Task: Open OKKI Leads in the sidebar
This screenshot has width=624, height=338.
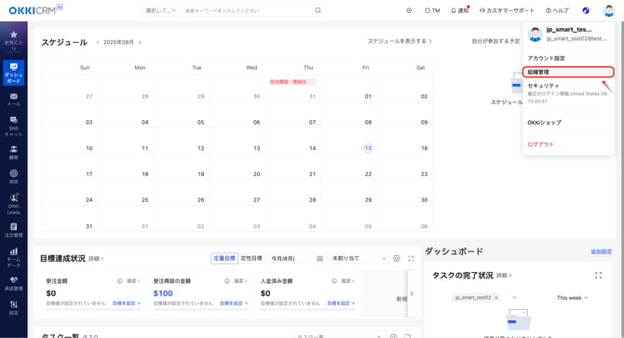Action: (14, 204)
